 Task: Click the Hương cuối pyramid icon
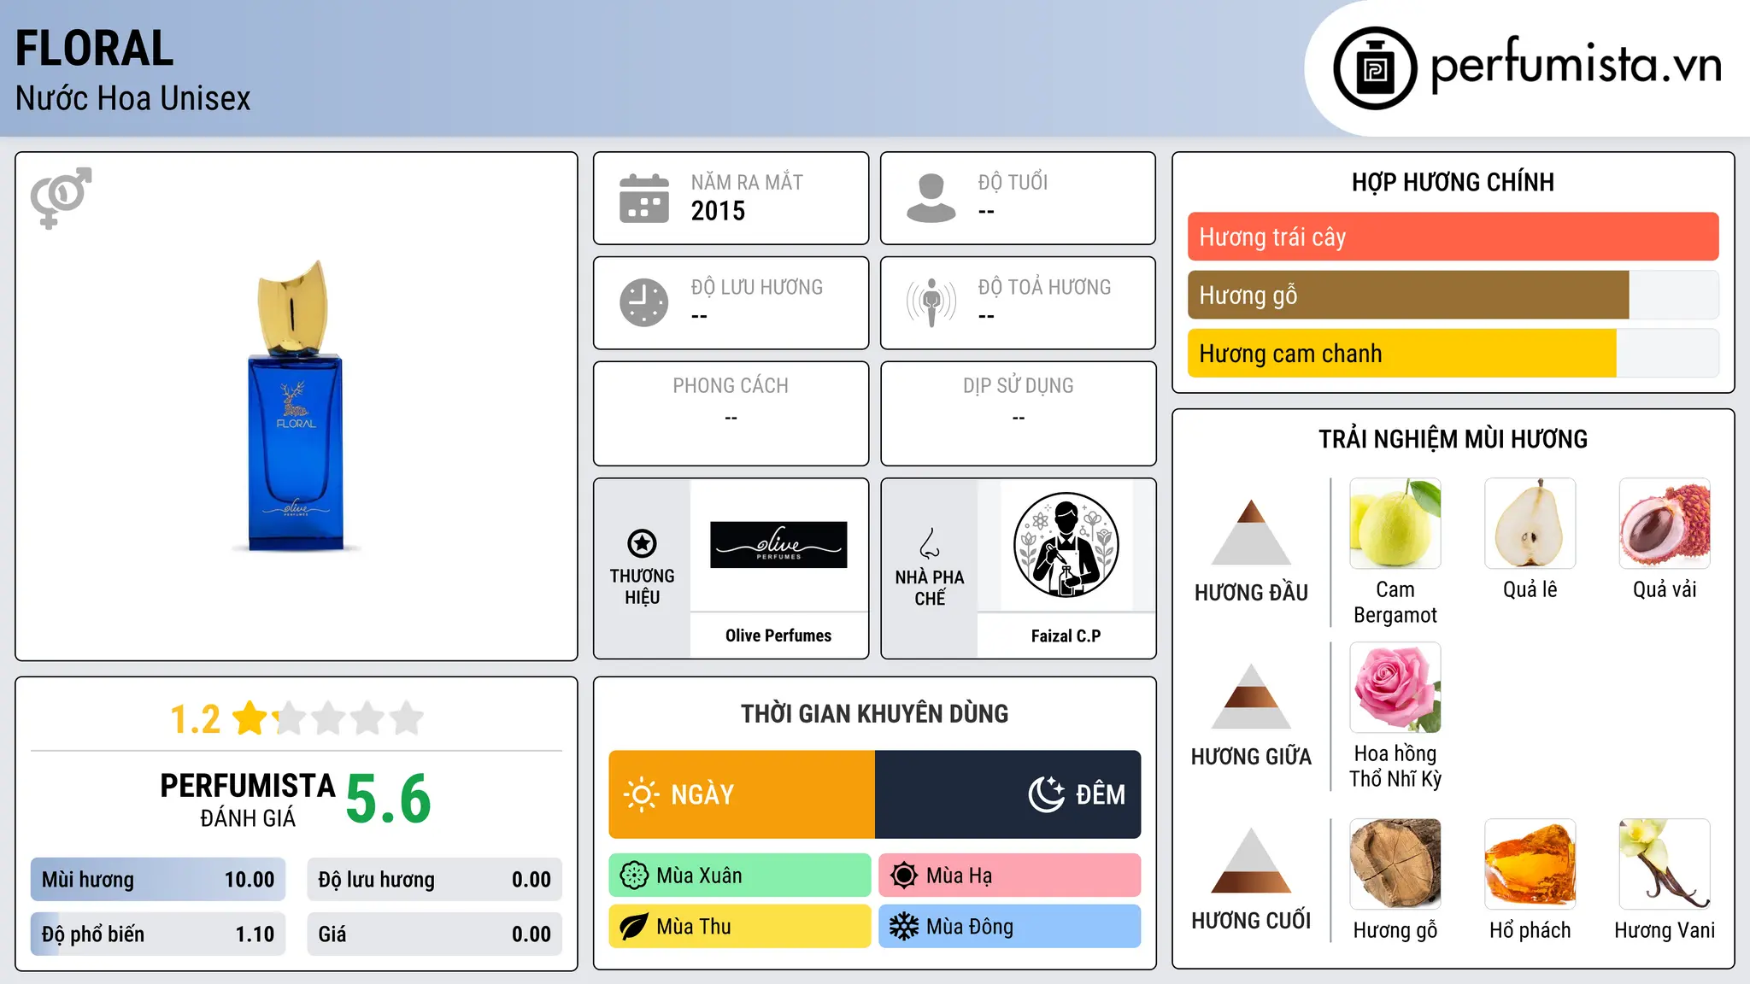pos(1251,860)
